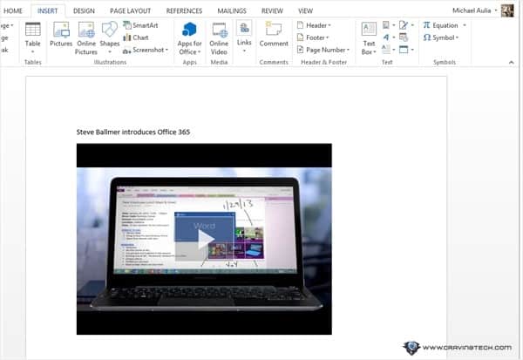Open the Michael Aulia account menu
This screenshot has width=523, height=360.
[475, 10]
